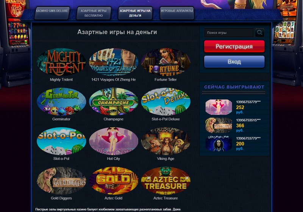
Task: Switch to Азартные игры бесплатно tab
Action: tap(94, 13)
